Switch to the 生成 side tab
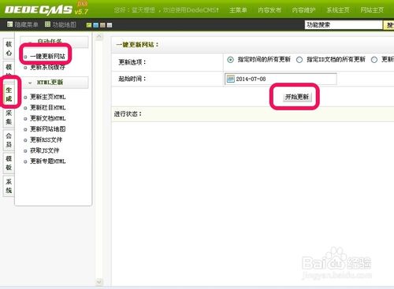The width and height of the screenshot is (394, 289). 9,94
